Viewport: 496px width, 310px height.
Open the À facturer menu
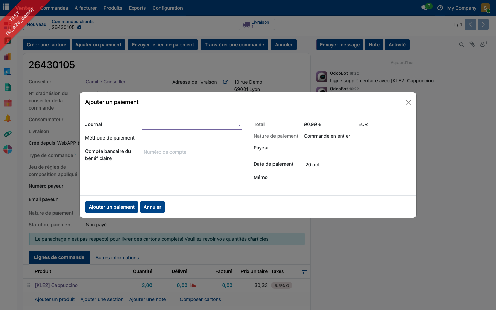tap(86, 8)
